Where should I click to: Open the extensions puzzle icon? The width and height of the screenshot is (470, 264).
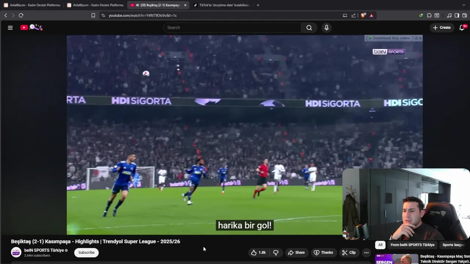(x=429, y=15)
